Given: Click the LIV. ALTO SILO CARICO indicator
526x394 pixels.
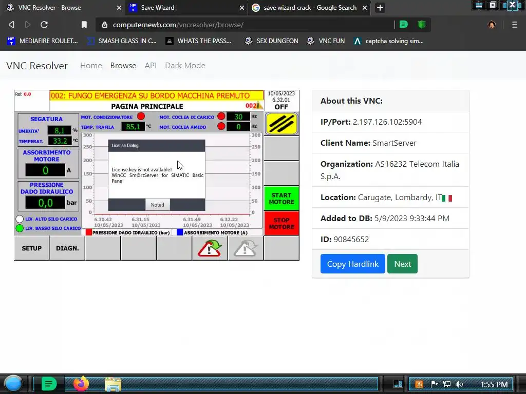Looking at the screenshot, I should (x=20, y=219).
